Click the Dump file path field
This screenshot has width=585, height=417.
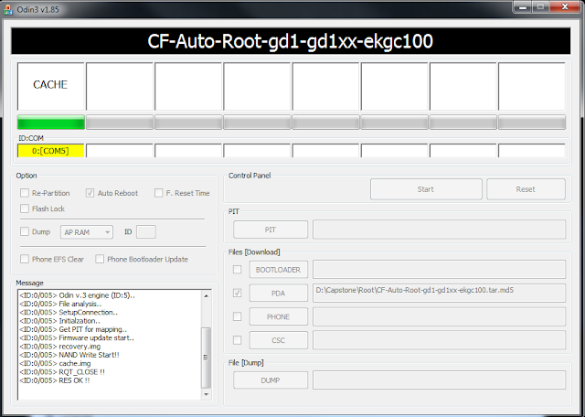point(439,380)
